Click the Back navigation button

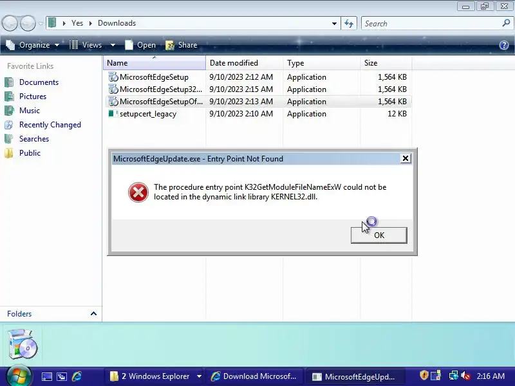point(10,23)
